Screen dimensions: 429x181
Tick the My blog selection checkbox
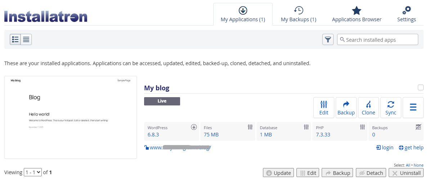[421, 87]
